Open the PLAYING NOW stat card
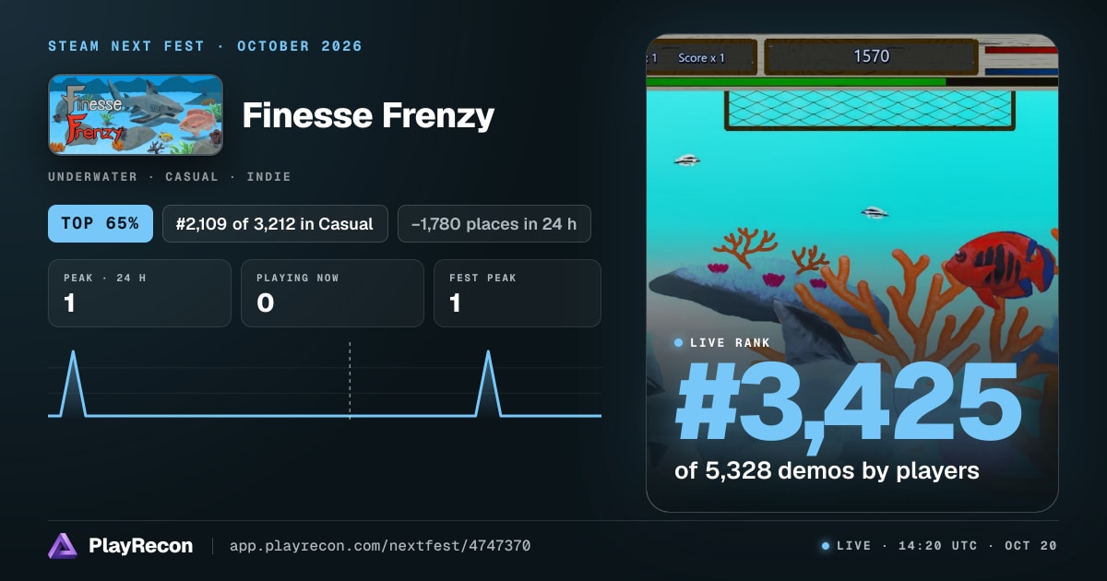This screenshot has height=581, width=1107. [332, 293]
